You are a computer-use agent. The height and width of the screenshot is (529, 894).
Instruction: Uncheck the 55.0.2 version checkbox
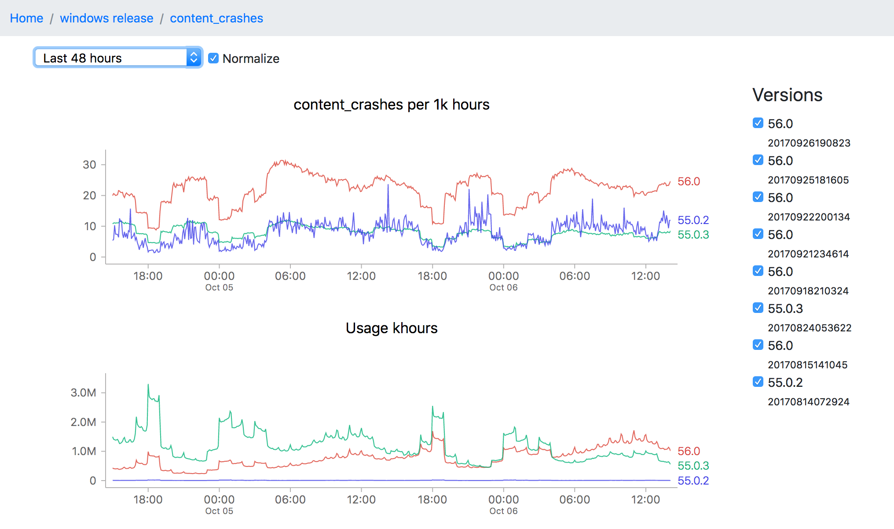coord(758,382)
